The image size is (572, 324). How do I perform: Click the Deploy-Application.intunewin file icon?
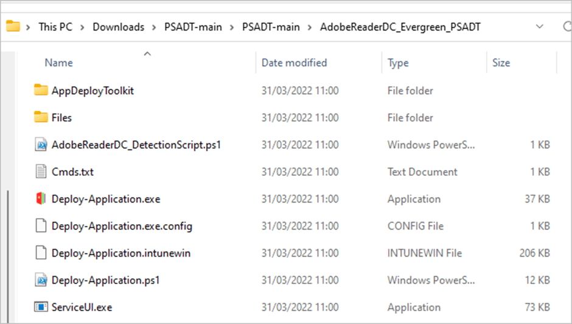click(x=41, y=252)
